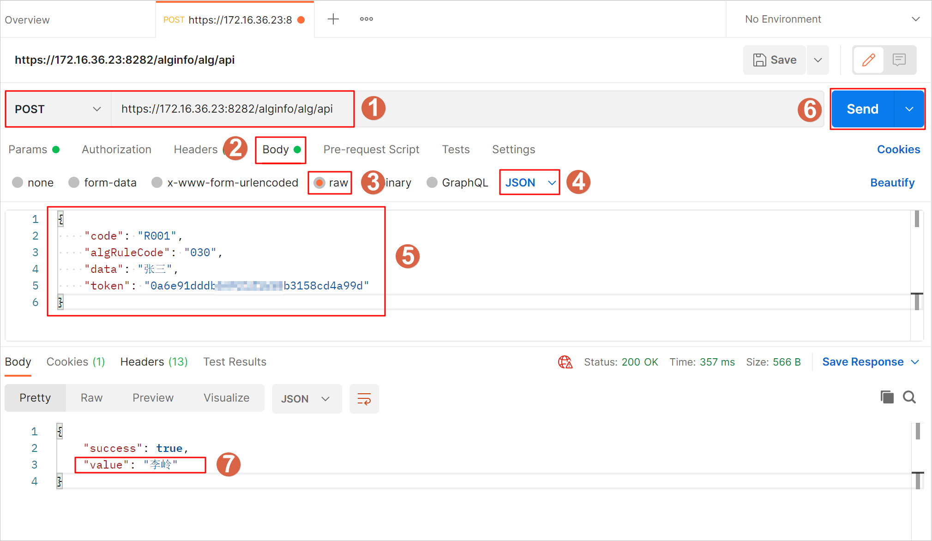Click the Size 566 B text

coord(773,362)
